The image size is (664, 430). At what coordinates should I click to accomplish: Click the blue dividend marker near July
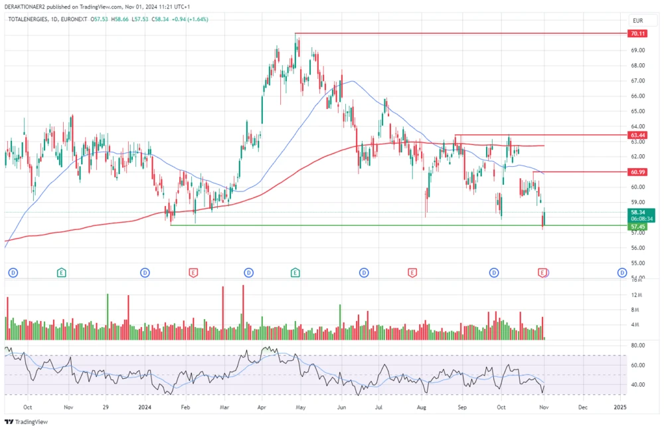pyautogui.click(x=364, y=272)
